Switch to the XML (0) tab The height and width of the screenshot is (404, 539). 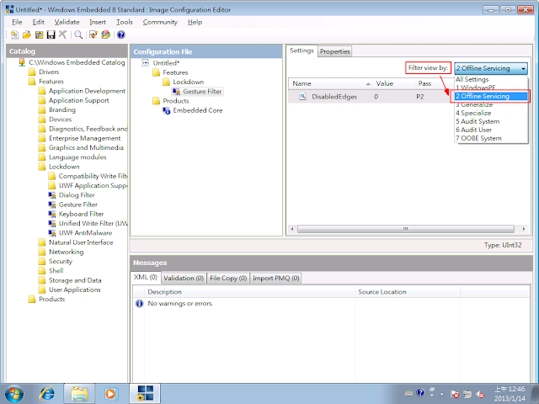pyautogui.click(x=146, y=277)
